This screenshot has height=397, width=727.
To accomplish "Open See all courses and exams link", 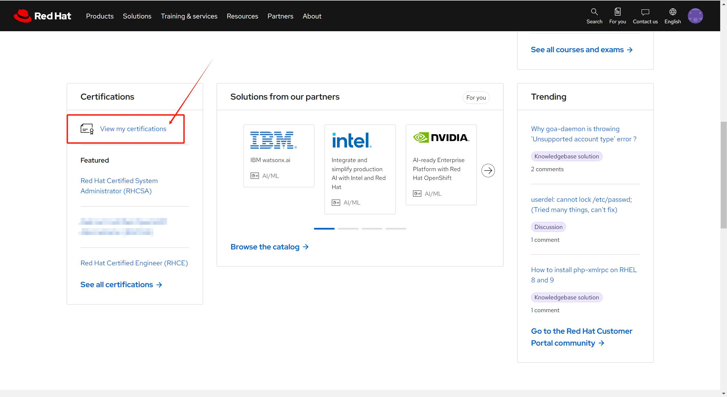I will tap(582, 50).
